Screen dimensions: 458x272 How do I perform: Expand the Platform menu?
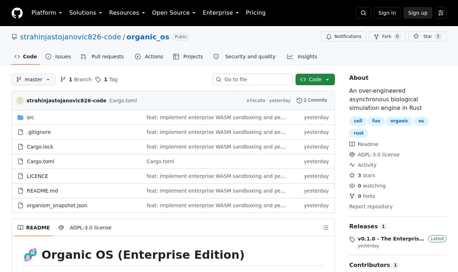coord(47,13)
